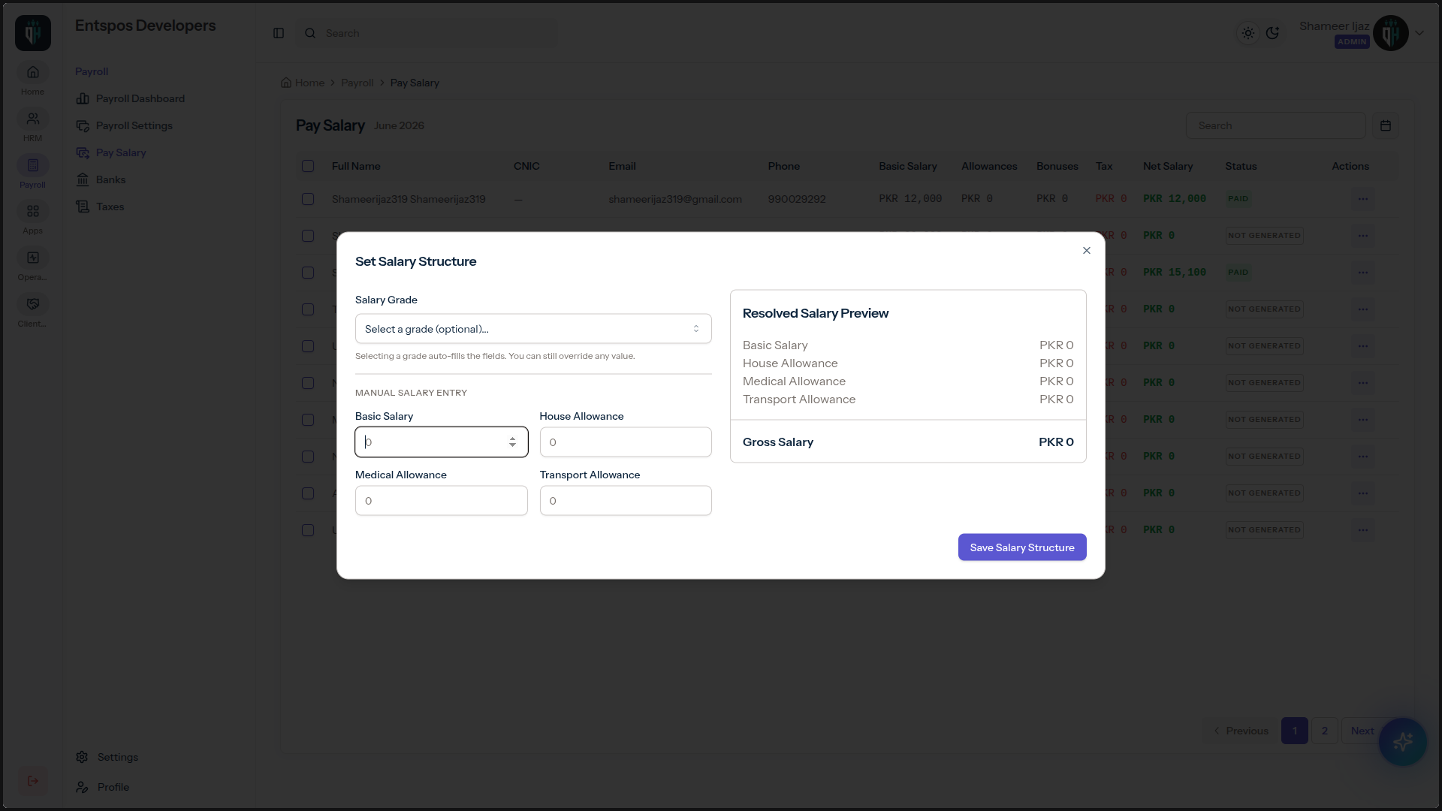Click the Payroll breadcrumb link
The width and height of the screenshot is (1442, 811).
click(357, 83)
